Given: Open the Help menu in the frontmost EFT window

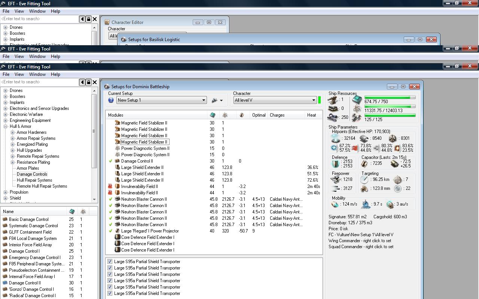Looking at the screenshot, I should pos(55,74).
